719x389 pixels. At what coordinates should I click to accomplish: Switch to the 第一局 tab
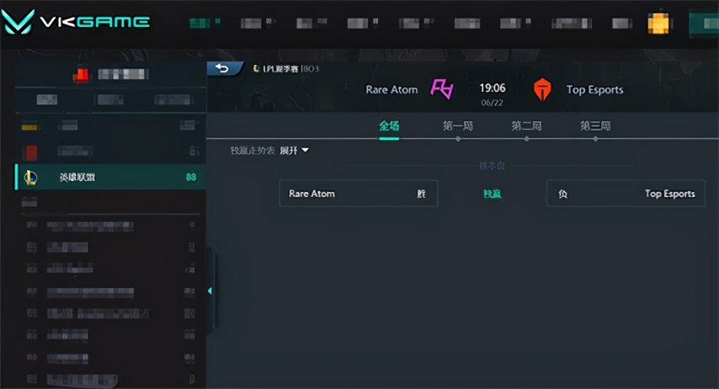pos(458,125)
